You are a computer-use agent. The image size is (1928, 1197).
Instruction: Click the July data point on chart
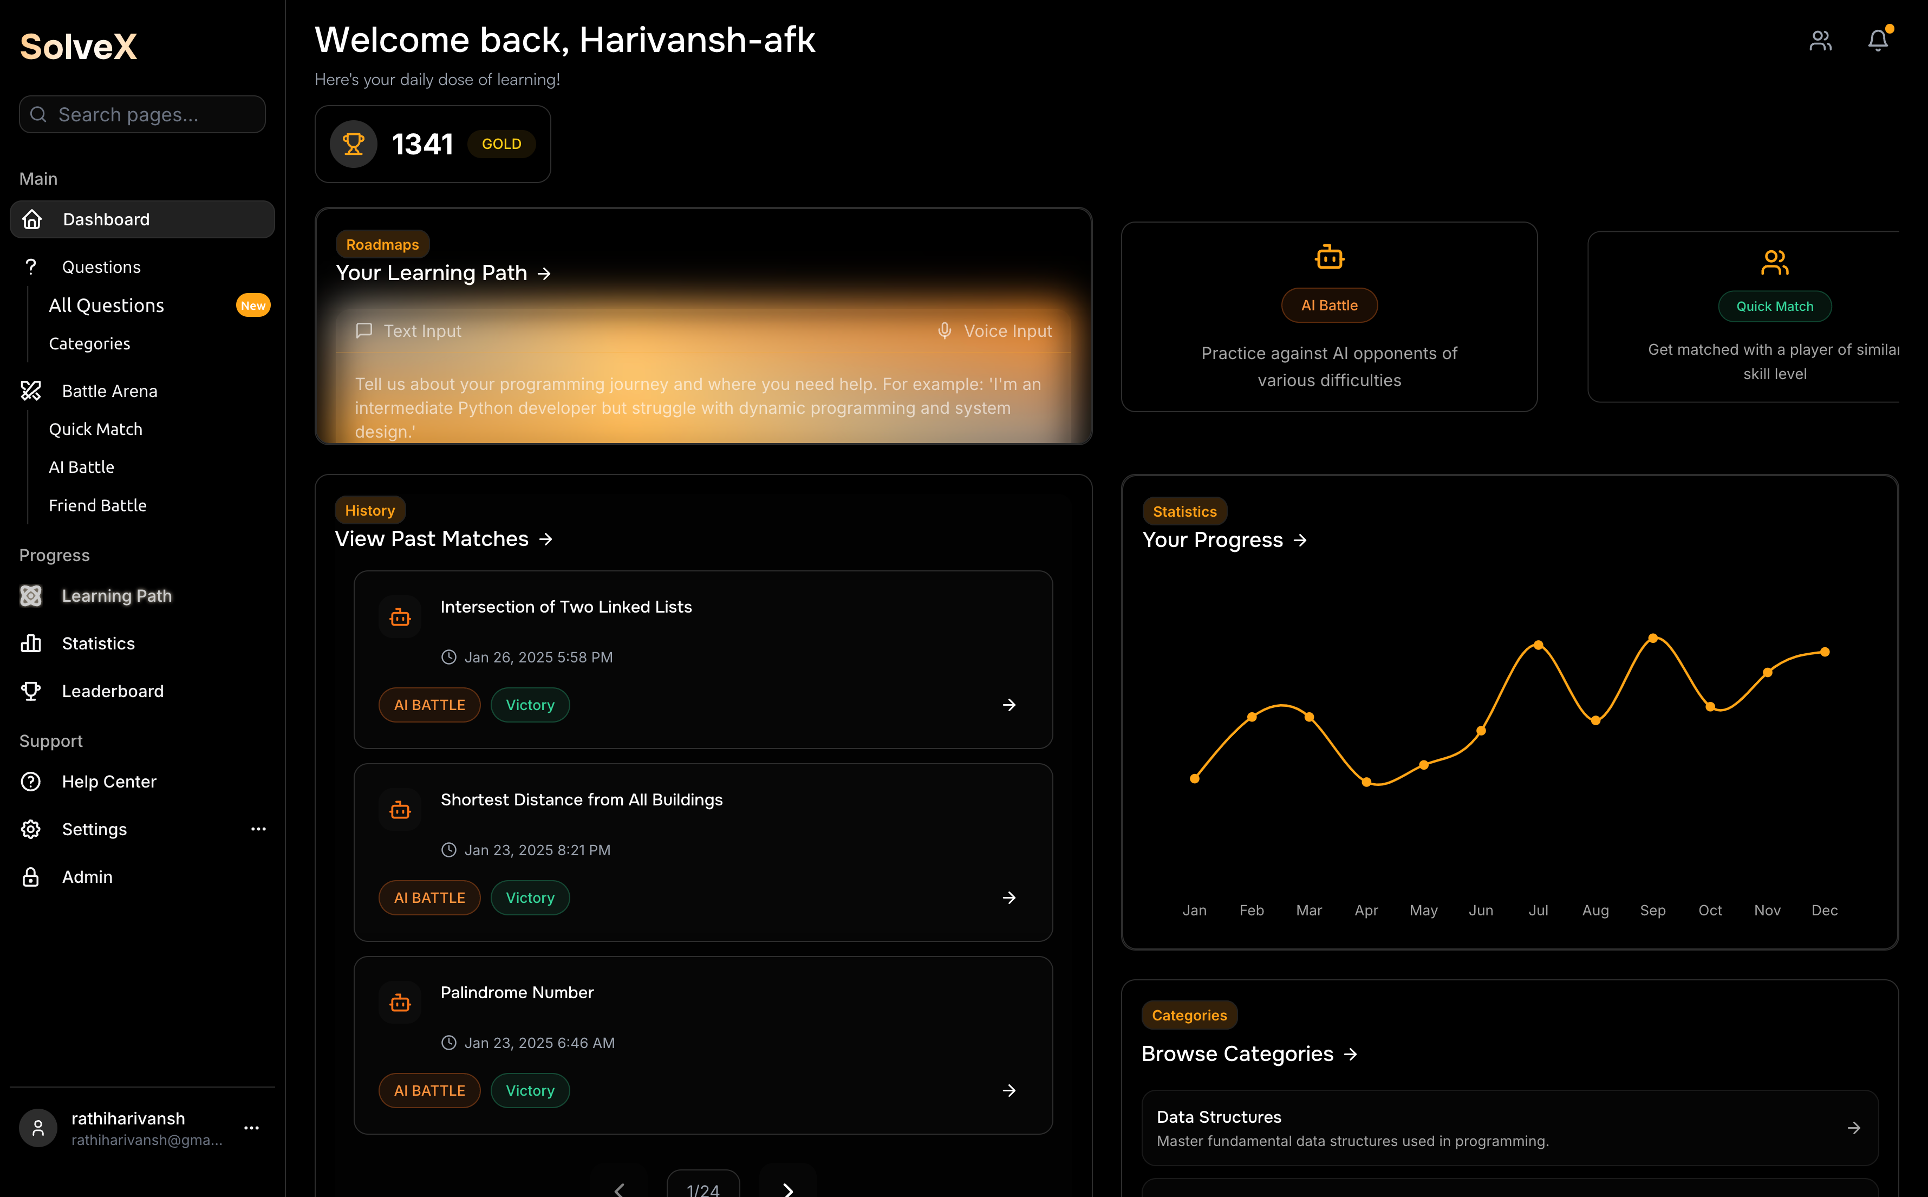1538,645
